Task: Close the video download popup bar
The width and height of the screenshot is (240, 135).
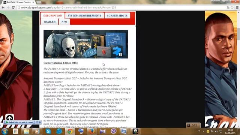Action: point(40,122)
